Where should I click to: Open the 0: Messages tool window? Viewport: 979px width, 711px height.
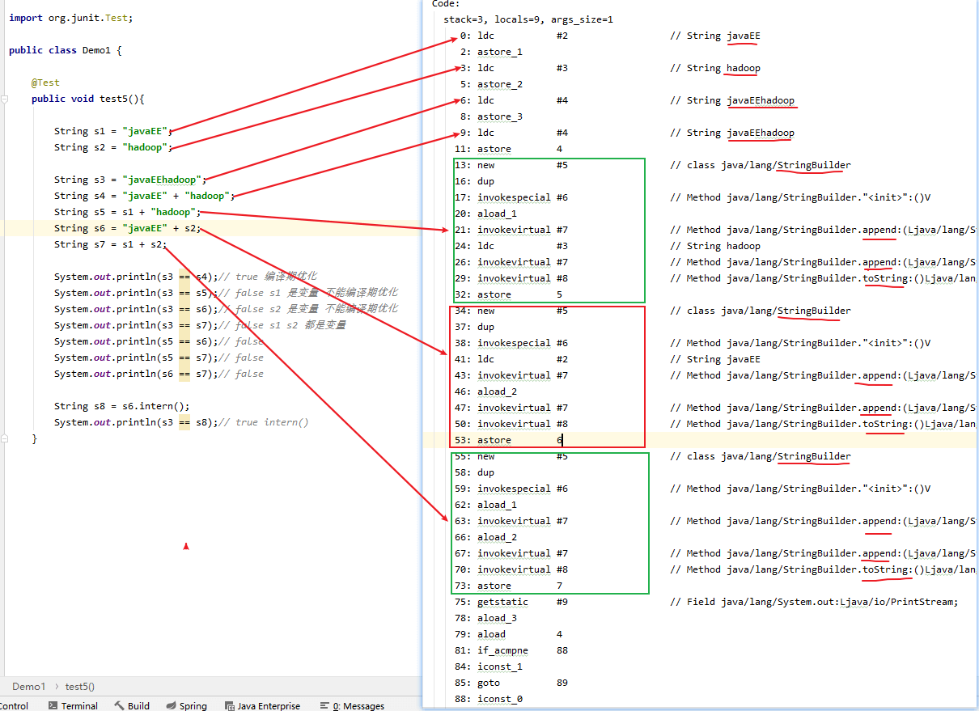[x=352, y=705]
